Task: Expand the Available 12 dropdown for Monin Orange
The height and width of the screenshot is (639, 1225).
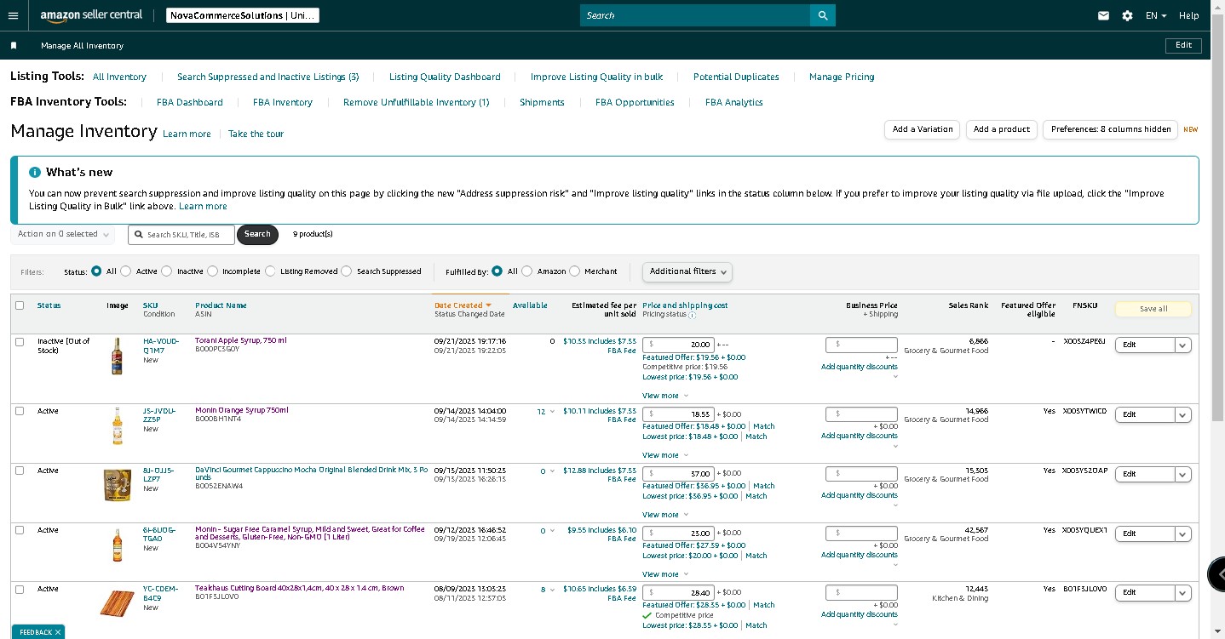Action: [x=545, y=412]
